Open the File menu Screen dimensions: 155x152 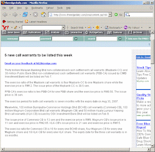click(x=4, y=8)
